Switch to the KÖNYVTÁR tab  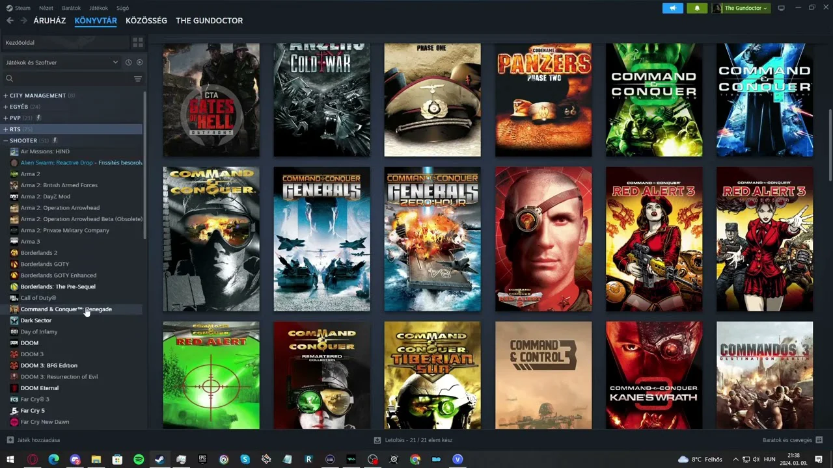point(96,21)
